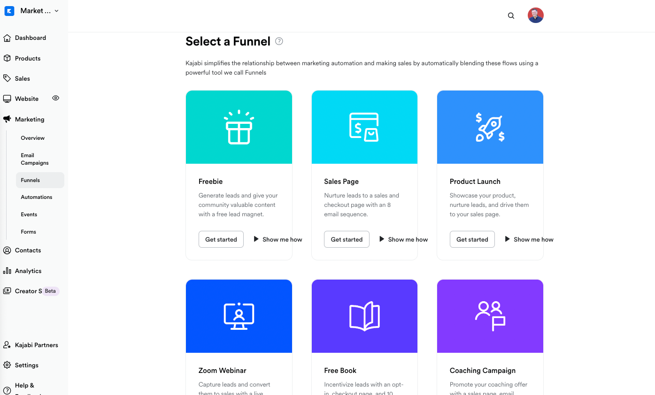Open Kajabi Partners page
This screenshot has height=395, width=655.
[x=37, y=345]
